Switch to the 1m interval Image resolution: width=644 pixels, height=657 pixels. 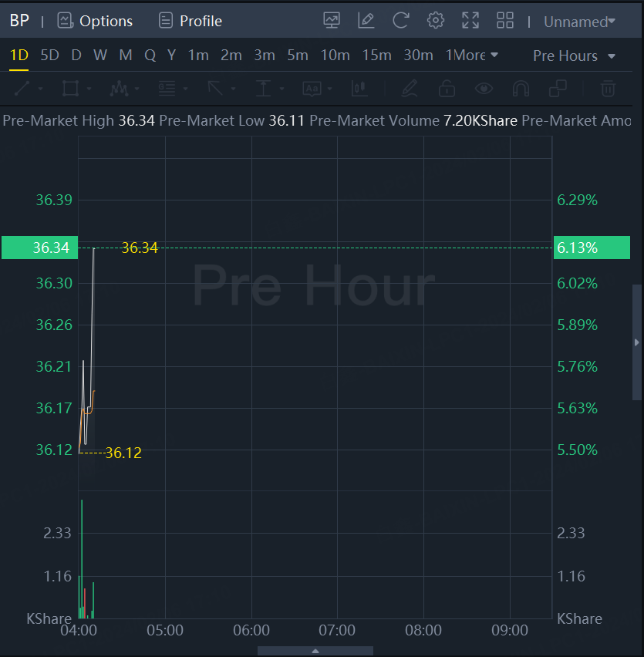(198, 55)
